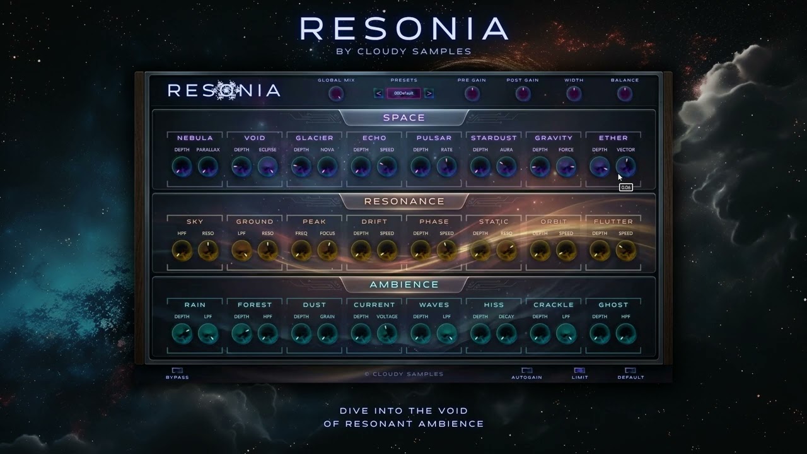Image resolution: width=807 pixels, height=454 pixels.
Task: Click the Ground Reso knob
Action: pyautogui.click(x=268, y=250)
